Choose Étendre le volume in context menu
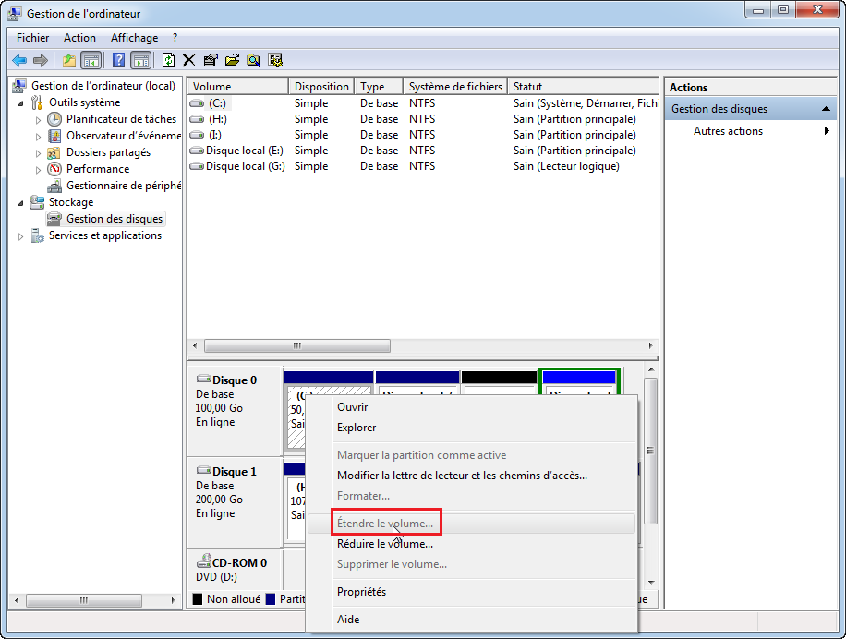846x639 pixels. click(471, 524)
